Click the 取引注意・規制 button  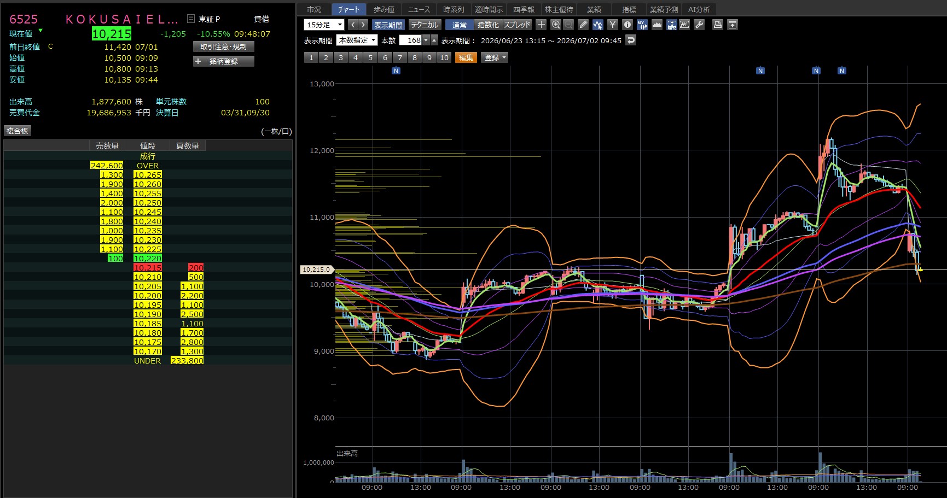pos(224,46)
